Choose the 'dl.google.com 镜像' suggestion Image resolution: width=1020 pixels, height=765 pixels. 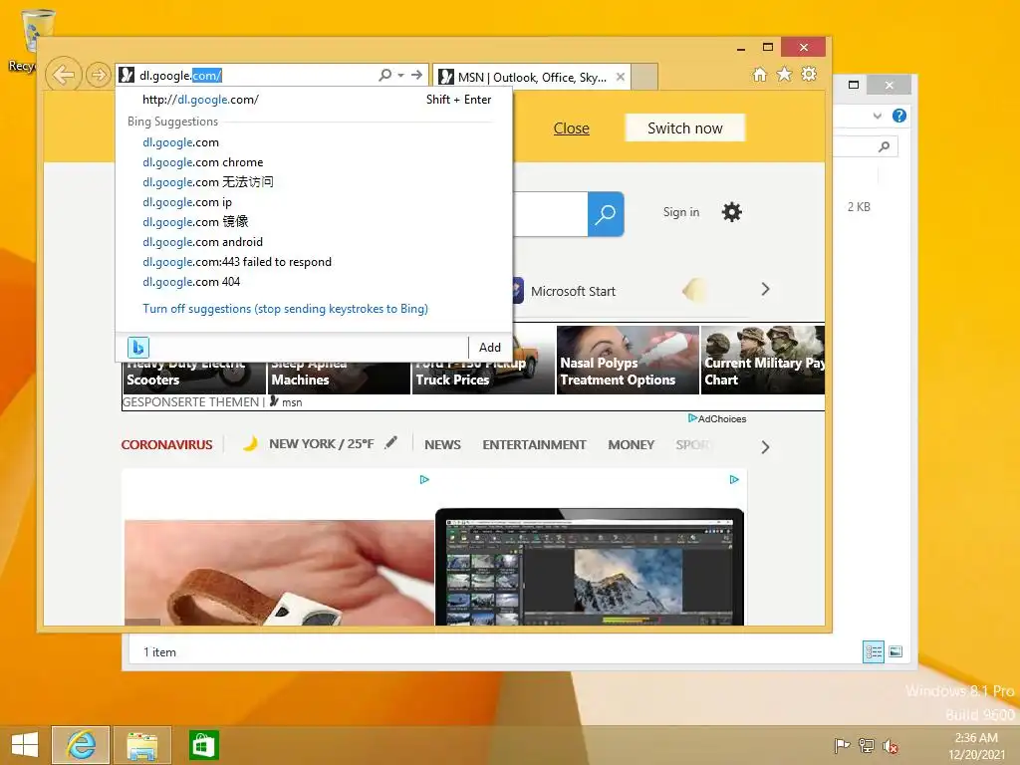click(196, 222)
